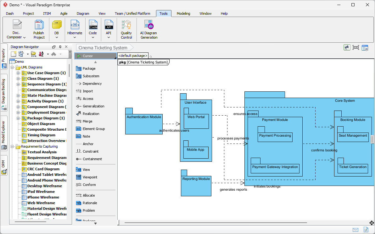Open the Property side tab
The image size is (375, 234).
(4, 57)
